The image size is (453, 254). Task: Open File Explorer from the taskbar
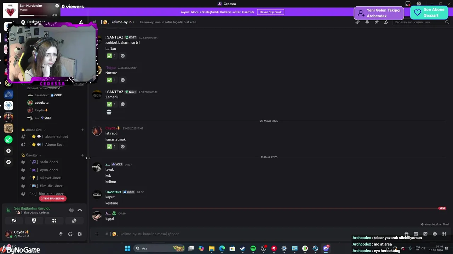click(212, 248)
